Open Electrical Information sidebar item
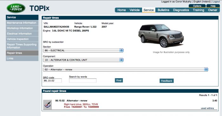222x116 pixels. pos(22,34)
